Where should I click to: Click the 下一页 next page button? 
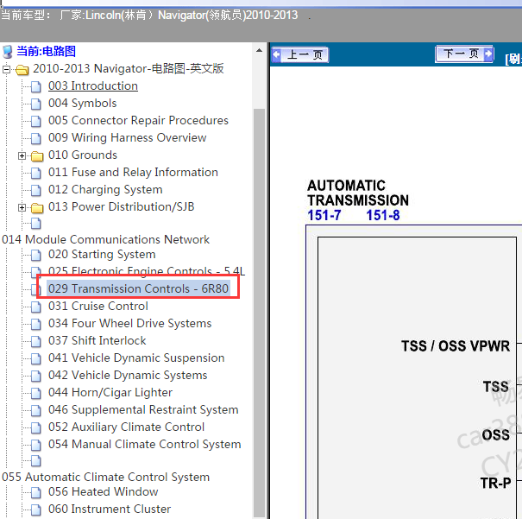[x=464, y=54]
